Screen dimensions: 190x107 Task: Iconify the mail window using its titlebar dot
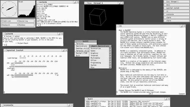86,99
